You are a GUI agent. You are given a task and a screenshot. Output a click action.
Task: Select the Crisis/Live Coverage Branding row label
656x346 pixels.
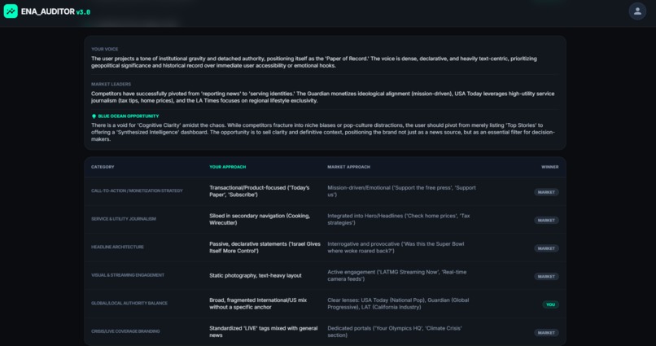click(x=125, y=331)
